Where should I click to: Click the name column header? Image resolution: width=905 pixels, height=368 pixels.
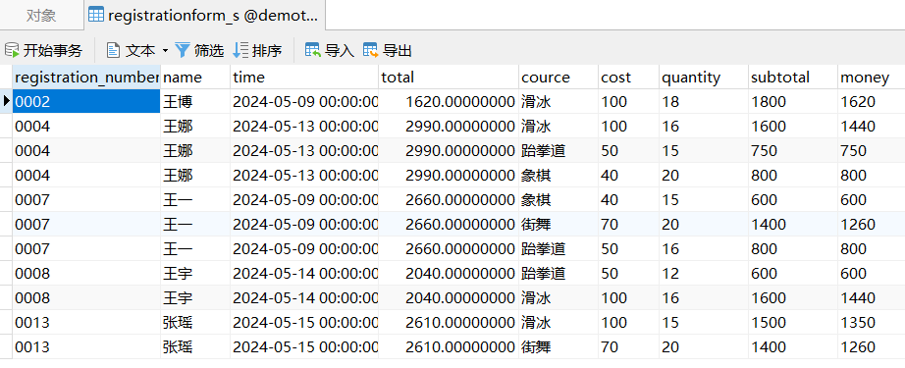195,78
